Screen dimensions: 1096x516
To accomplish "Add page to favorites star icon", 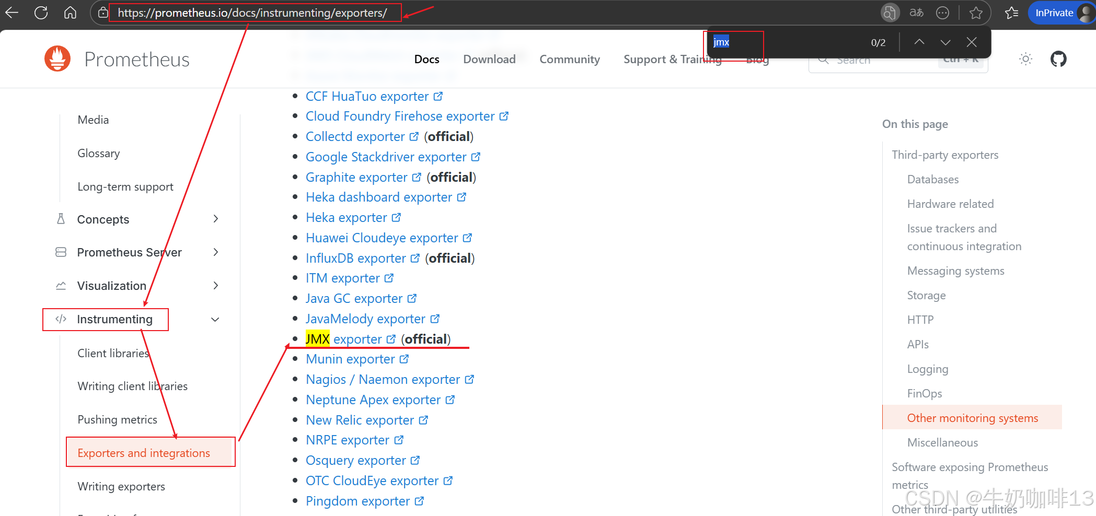I will [x=976, y=13].
